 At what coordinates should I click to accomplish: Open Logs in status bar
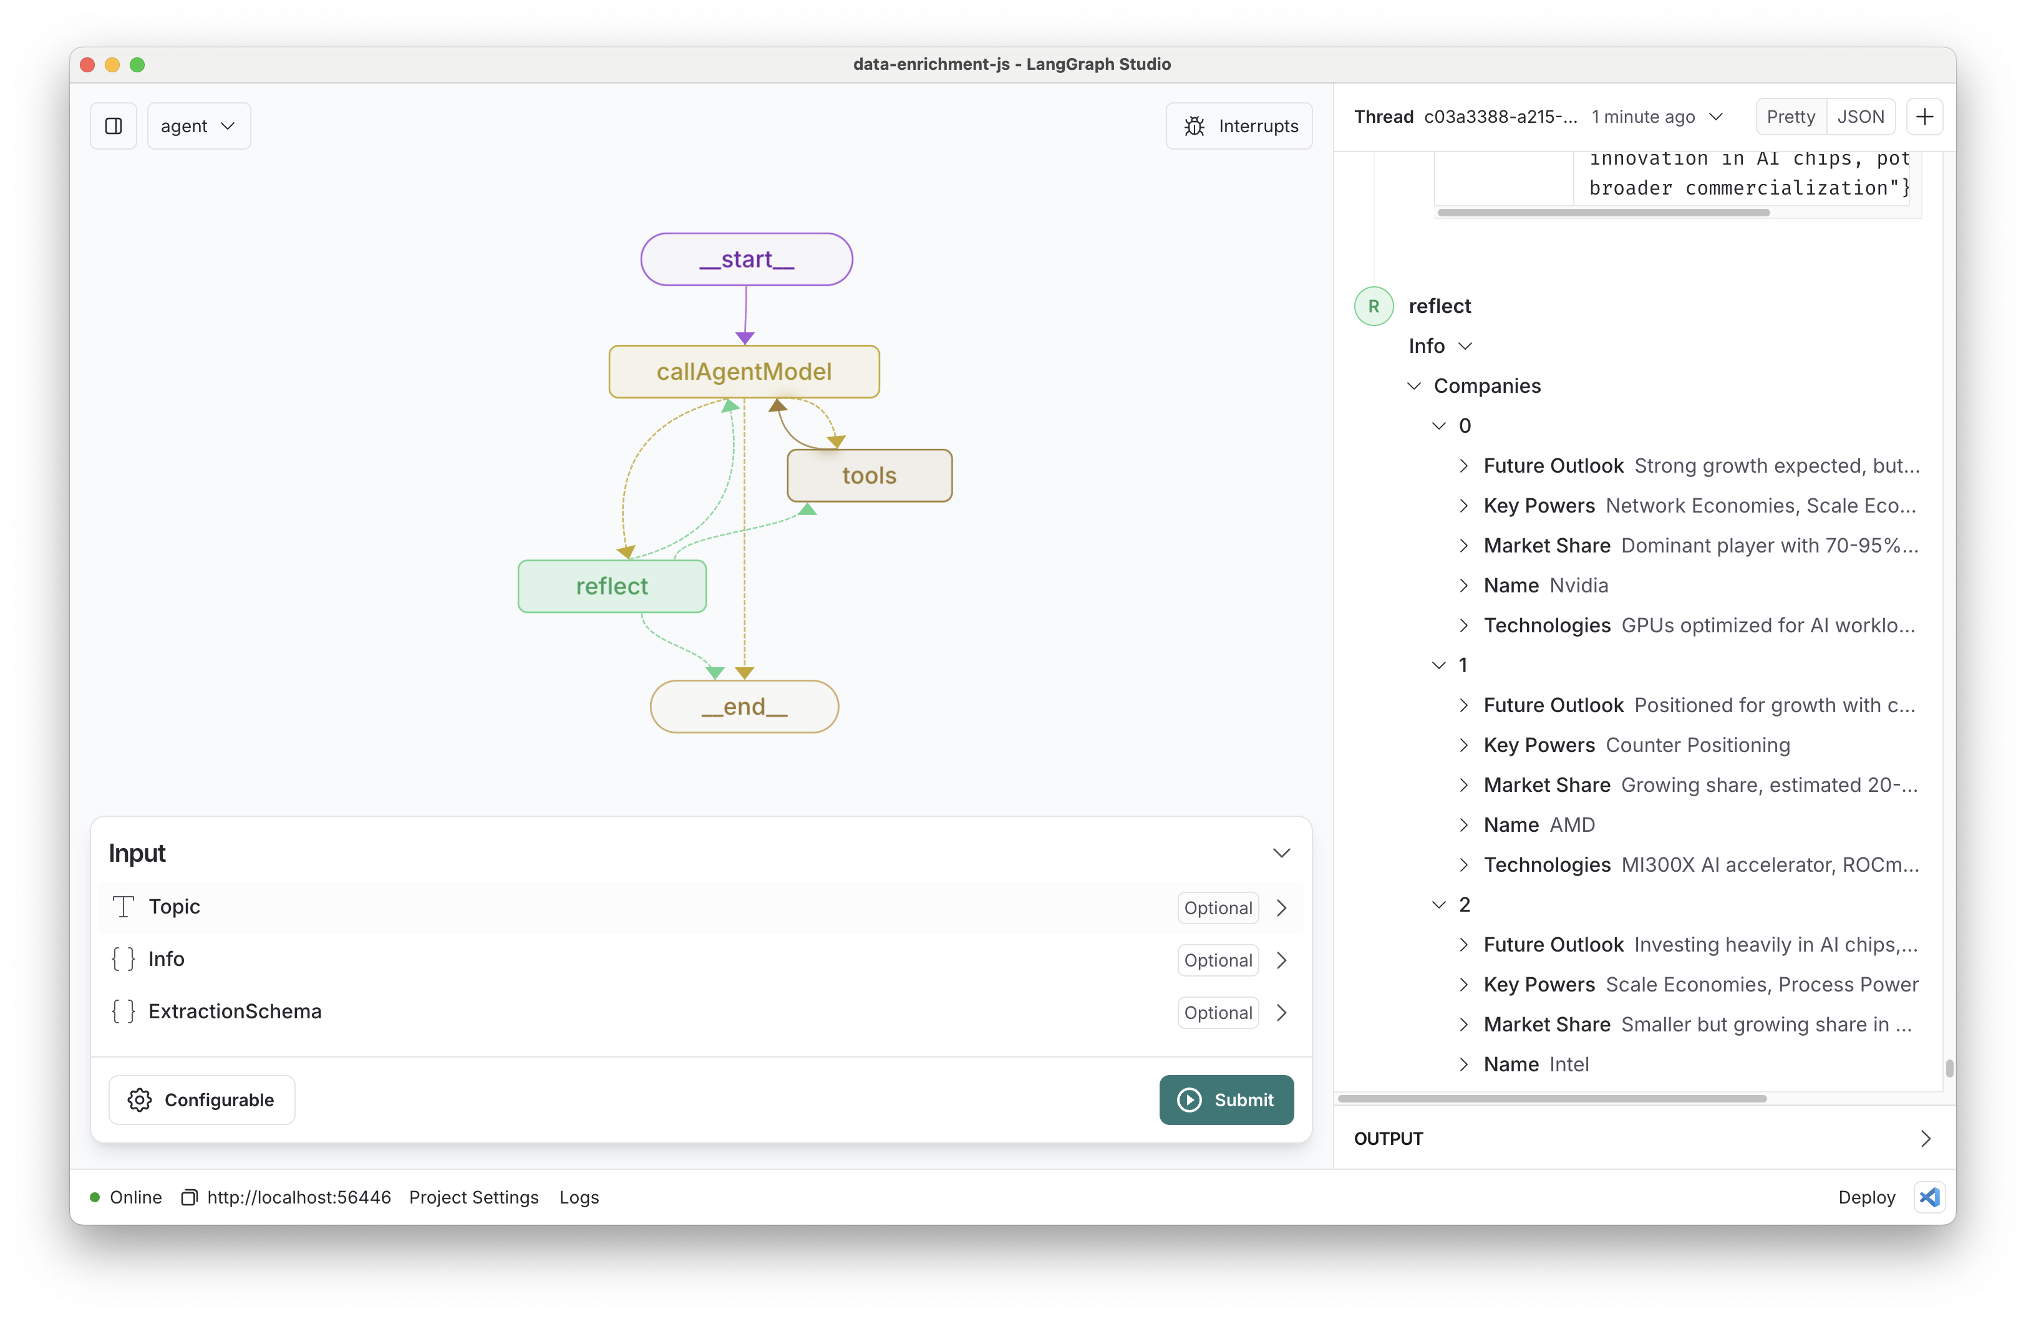[x=579, y=1197]
